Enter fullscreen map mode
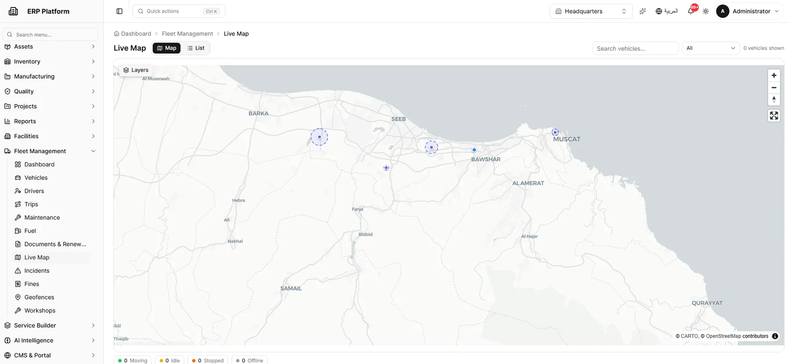790x364 pixels. click(x=774, y=115)
